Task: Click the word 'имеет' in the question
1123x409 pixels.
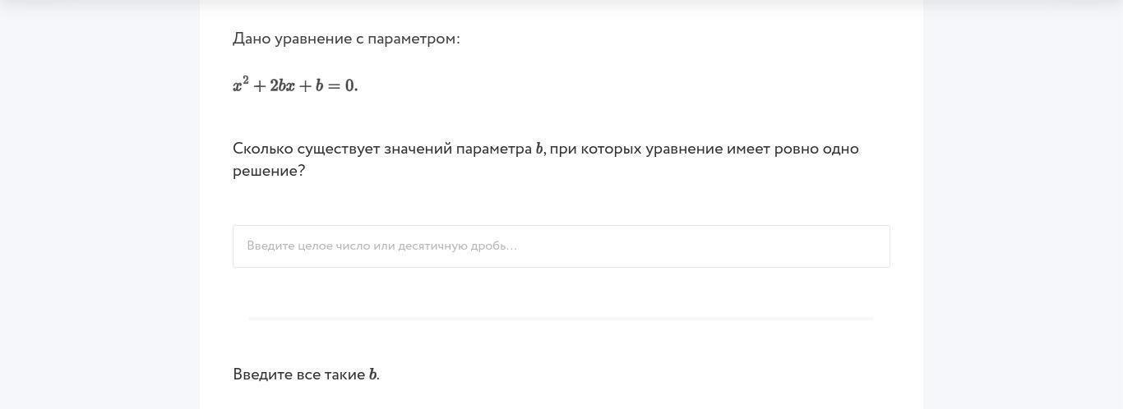Action: [747, 149]
